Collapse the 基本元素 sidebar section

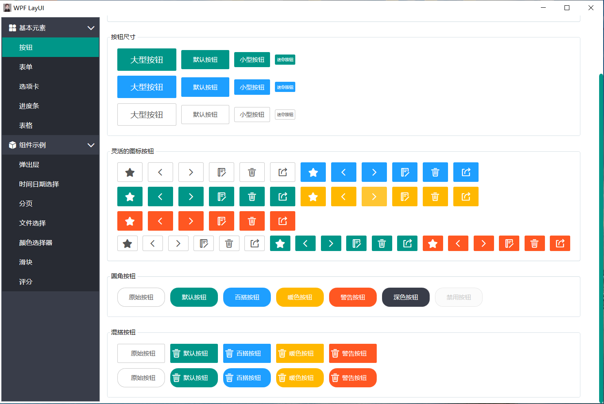click(x=91, y=28)
